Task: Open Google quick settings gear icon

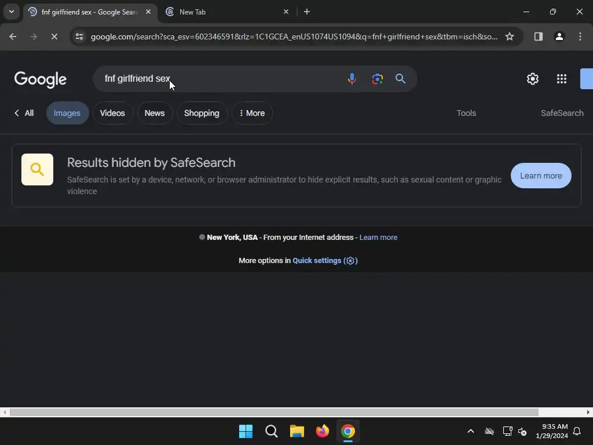Action: 533,79
